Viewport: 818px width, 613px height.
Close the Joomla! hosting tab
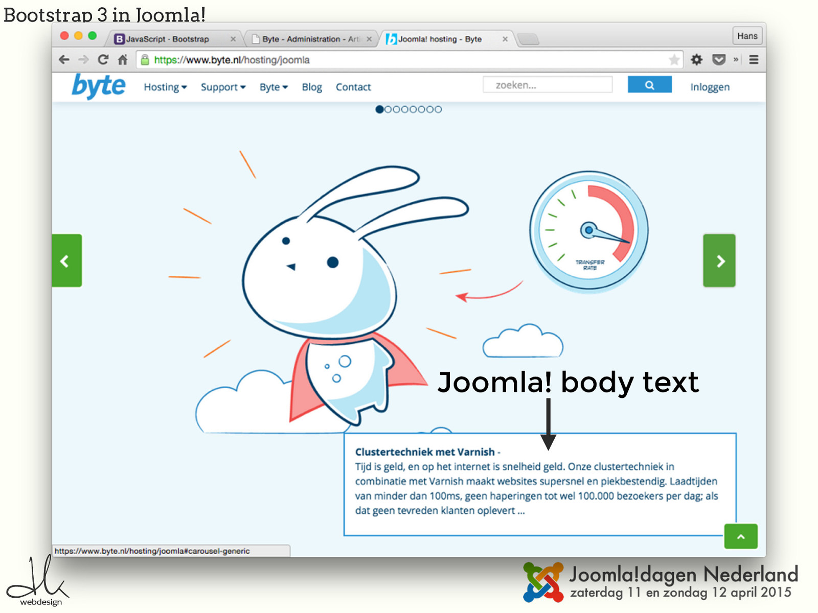[x=505, y=39]
